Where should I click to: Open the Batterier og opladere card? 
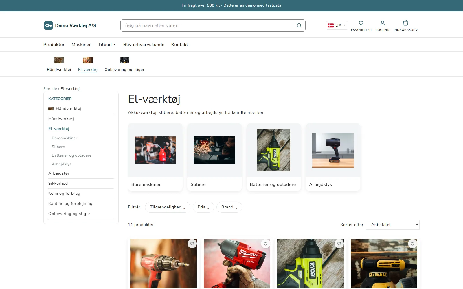tap(274, 157)
